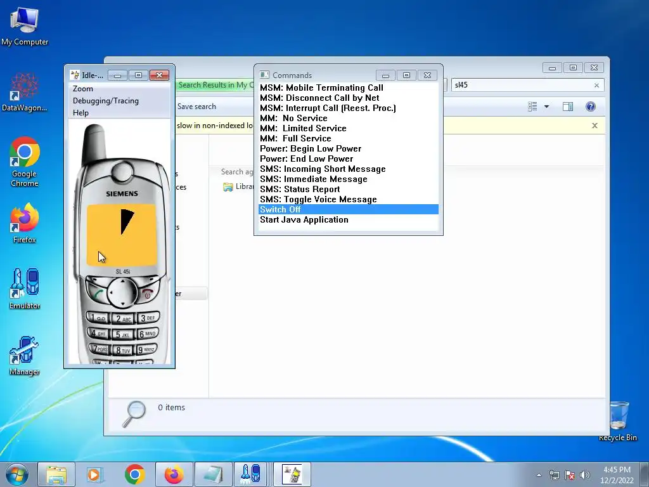Screen dimensions: 649x487
Task: Open the DataWagon desktop shortcut
Action: [25, 92]
